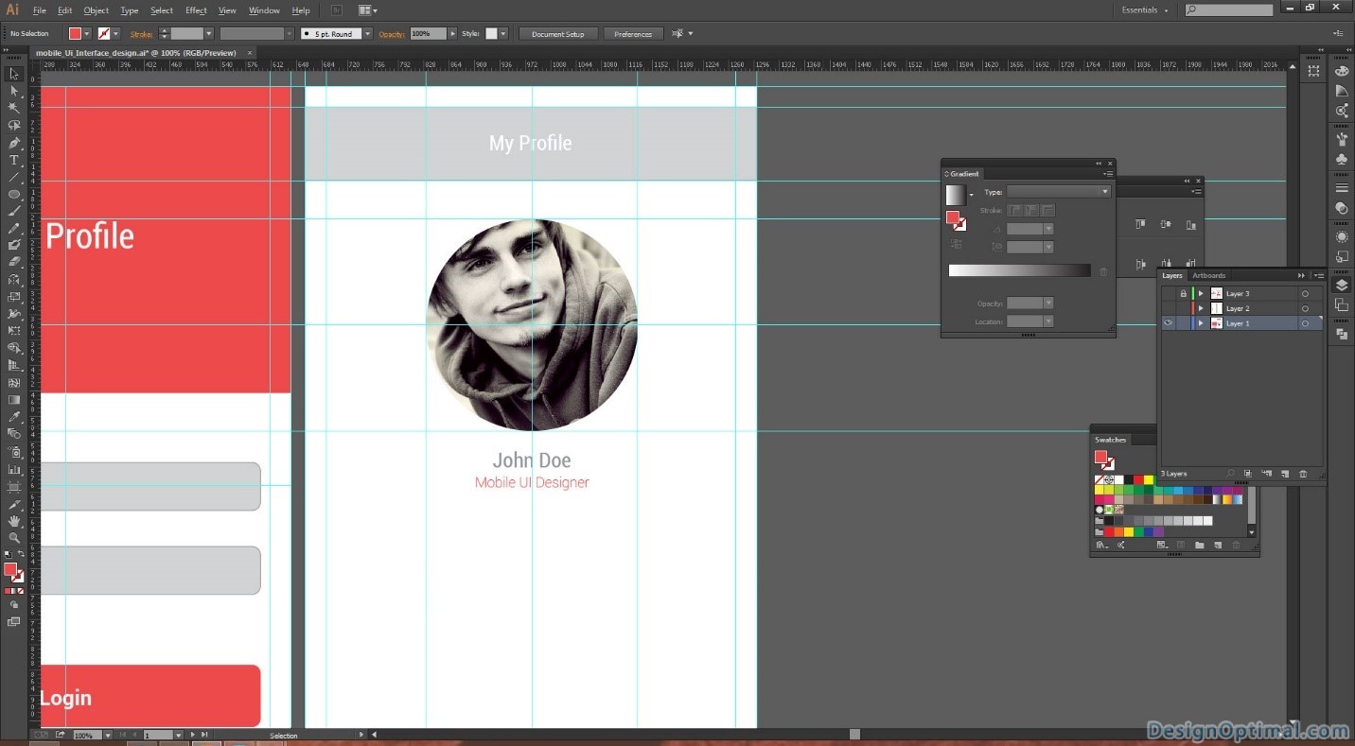Open Go to Bridge icon

point(338,10)
